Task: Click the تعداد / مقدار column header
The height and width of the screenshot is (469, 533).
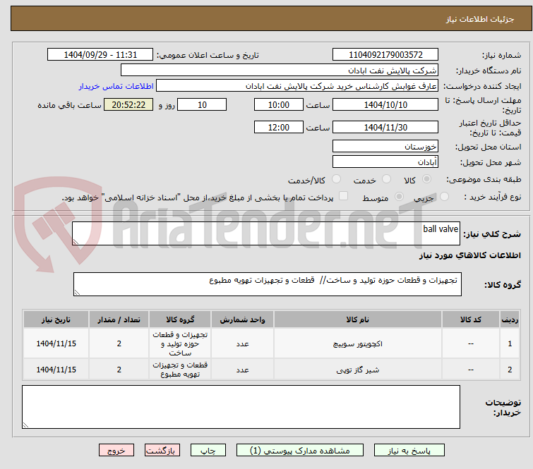Action: point(119,319)
